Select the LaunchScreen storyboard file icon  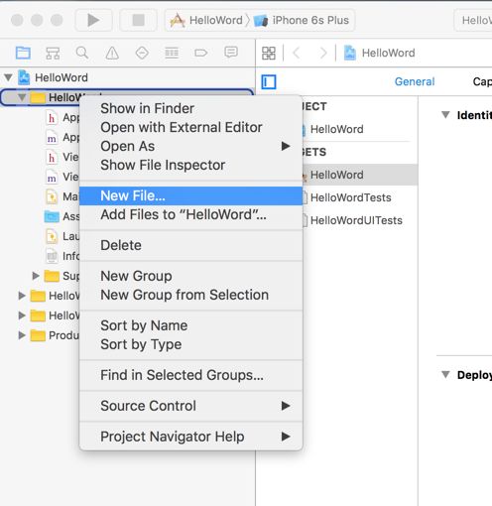(52, 236)
